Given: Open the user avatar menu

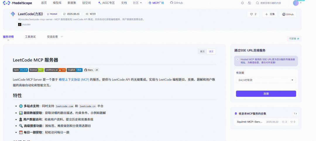Looking at the screenshot, I should point(296,3).
